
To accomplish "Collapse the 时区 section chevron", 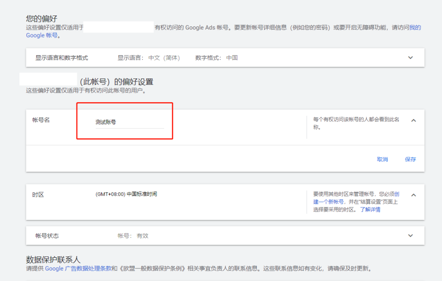I will pyautogui.click(x=413, y=195).
